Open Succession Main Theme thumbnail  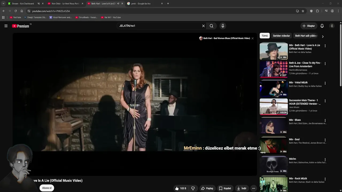(x=274, y=106)
